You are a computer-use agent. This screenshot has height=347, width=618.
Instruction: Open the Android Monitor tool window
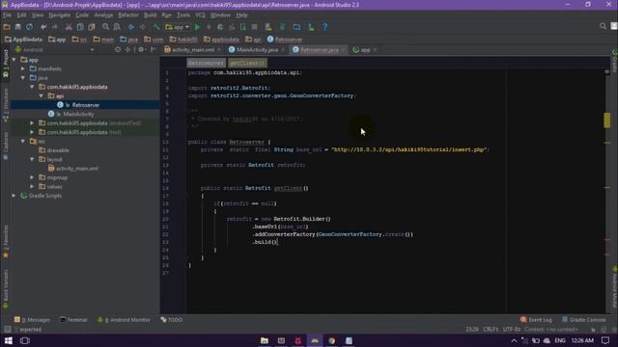click(x=124, y=320)
